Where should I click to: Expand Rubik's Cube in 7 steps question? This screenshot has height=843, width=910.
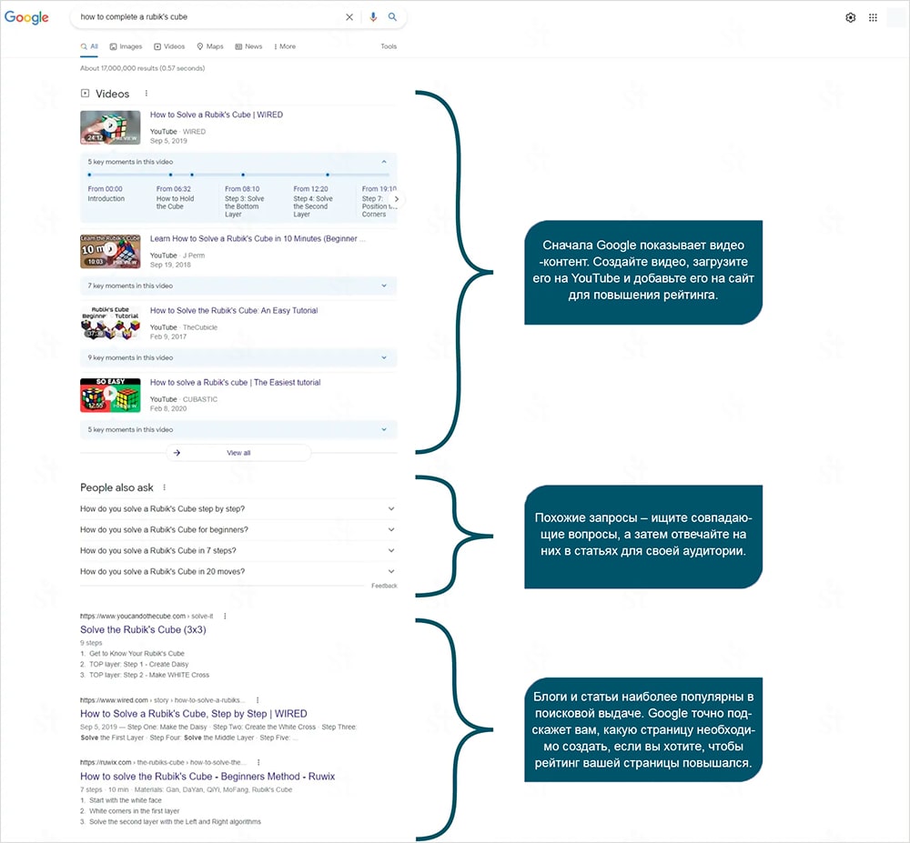(238, 550)
